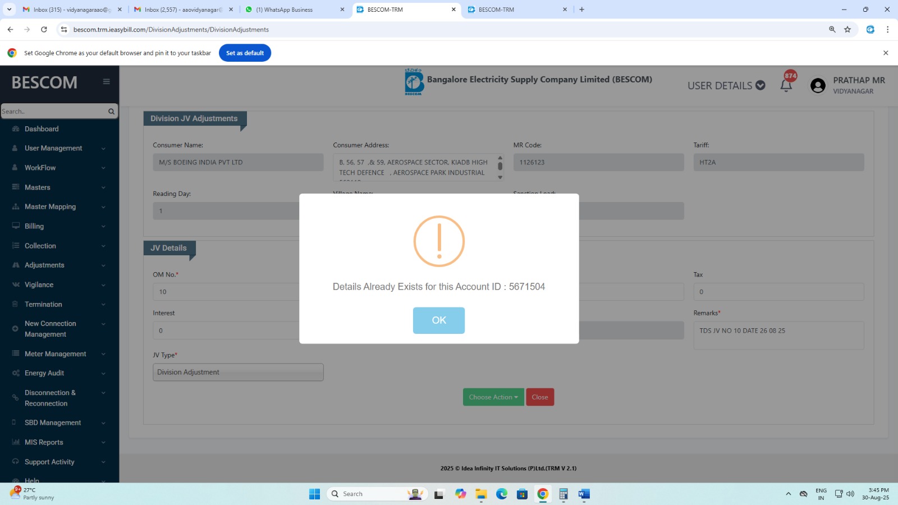Click the red Close button

tap(540, 397)
